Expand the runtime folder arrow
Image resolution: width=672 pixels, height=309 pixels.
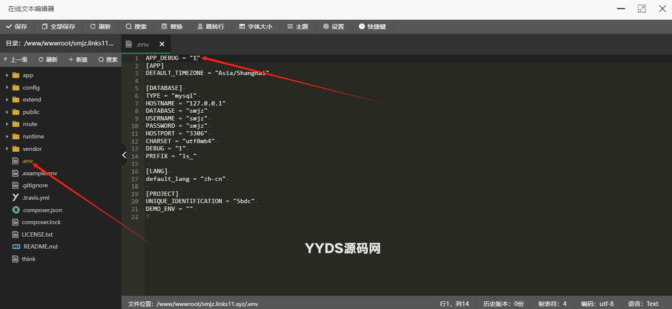(7, 136)
